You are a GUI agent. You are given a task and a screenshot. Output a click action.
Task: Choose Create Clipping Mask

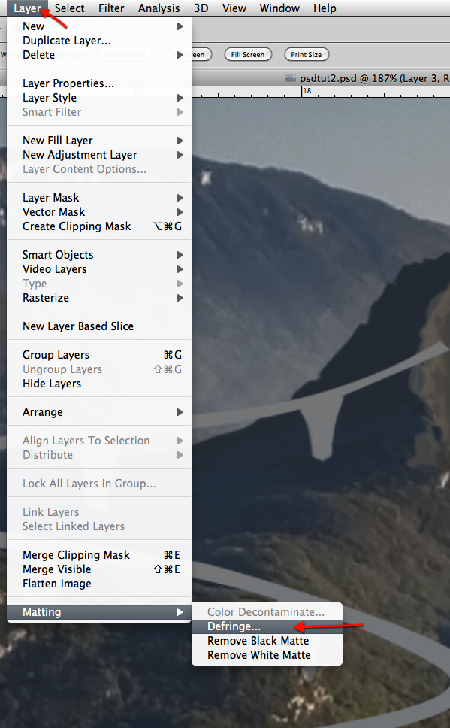click(x=99, y=226)
